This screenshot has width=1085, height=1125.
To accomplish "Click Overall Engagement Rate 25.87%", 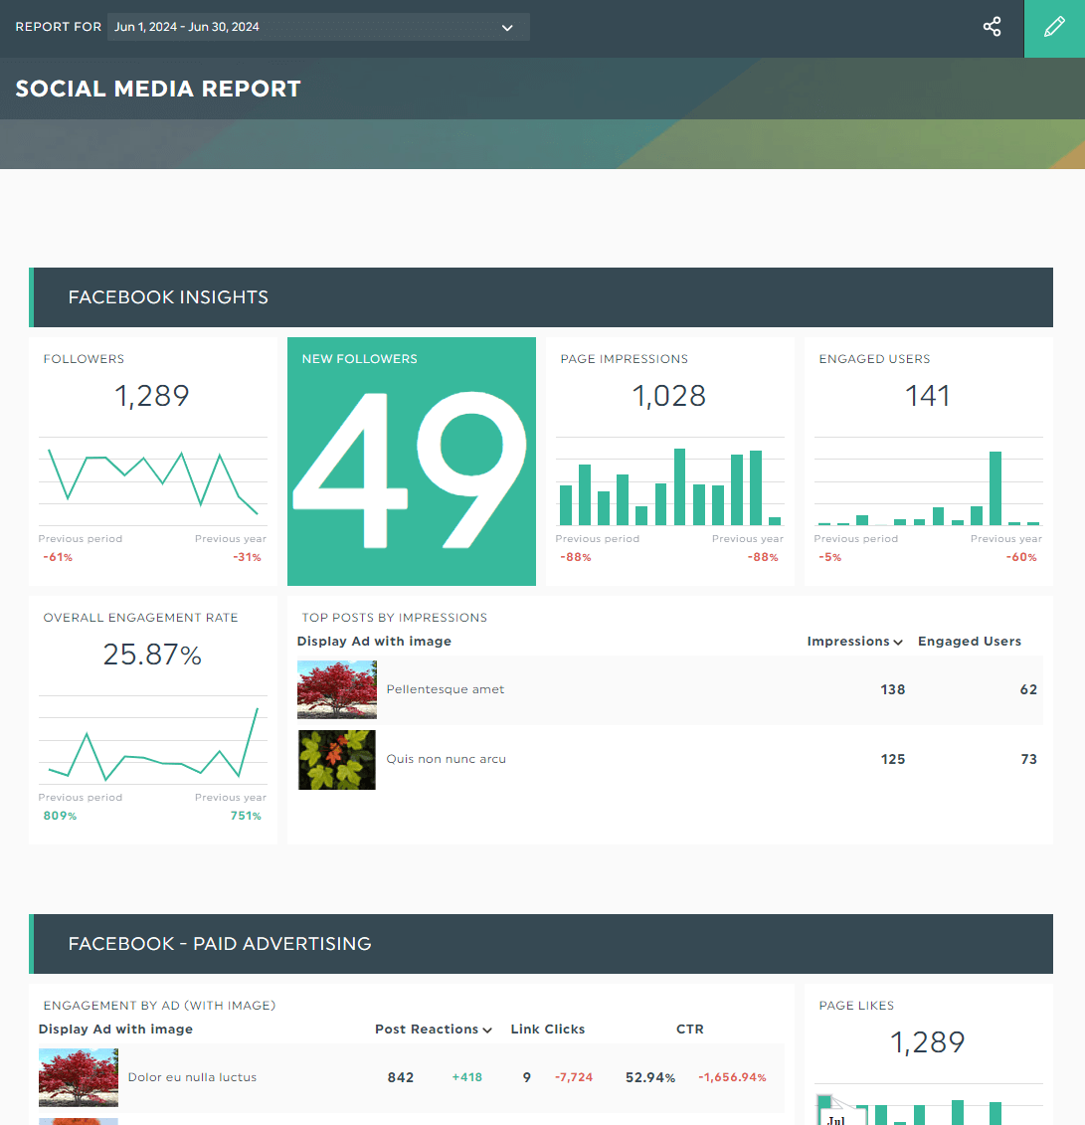I will click(x=152, y=655).
